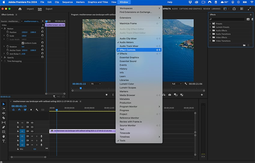Viewport: 255px width, 163px height.
Task: Click the Home icon
Action: 20,9
